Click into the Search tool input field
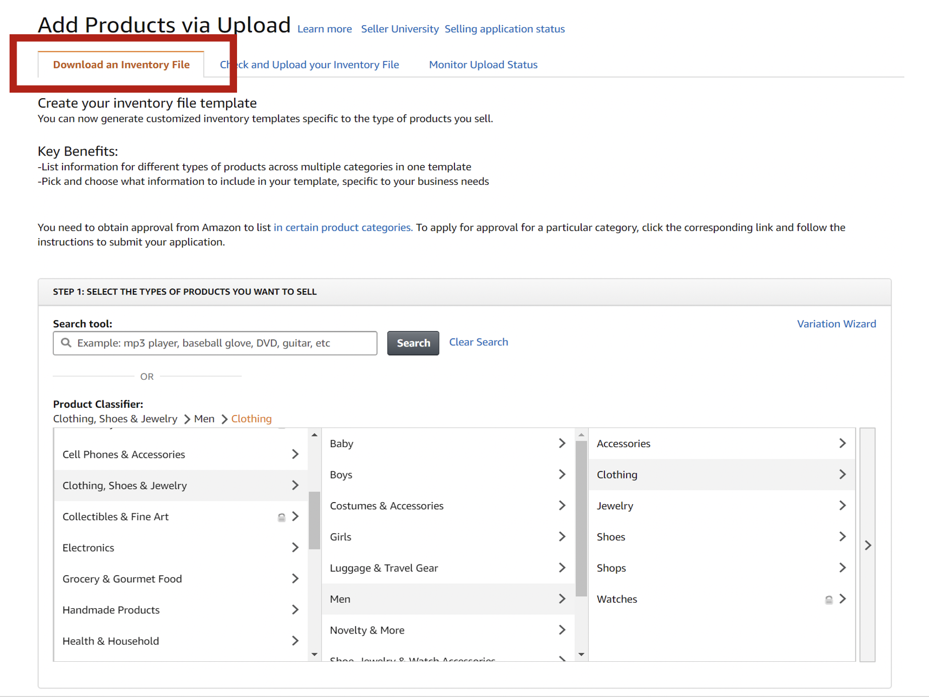The image size is (929, 697). pos(215,343)
